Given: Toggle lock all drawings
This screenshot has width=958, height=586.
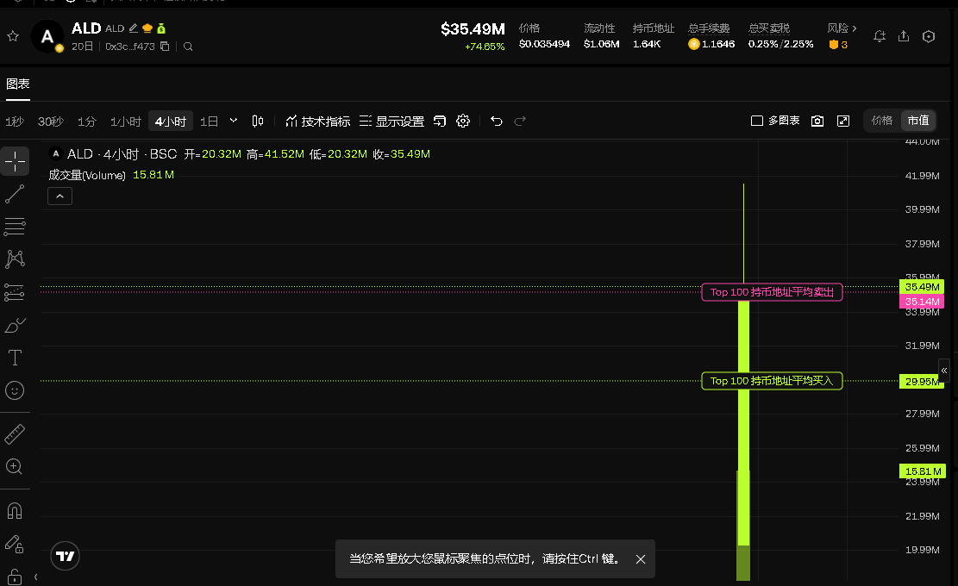Looking at the screenshot, I should (x=15, y=577).
